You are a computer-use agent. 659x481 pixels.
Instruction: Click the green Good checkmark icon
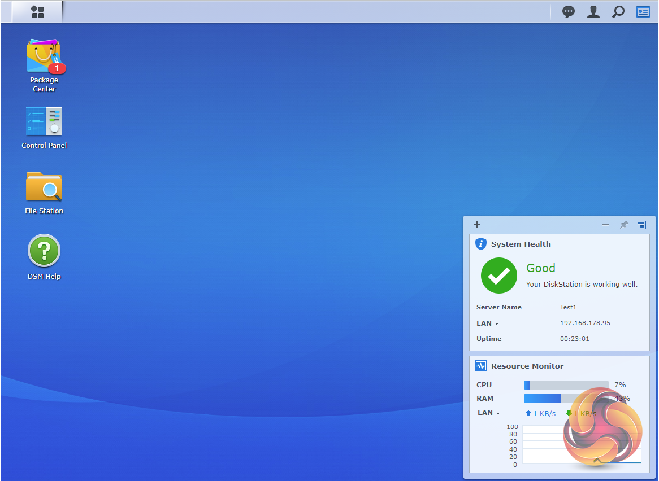click(499, 276)
